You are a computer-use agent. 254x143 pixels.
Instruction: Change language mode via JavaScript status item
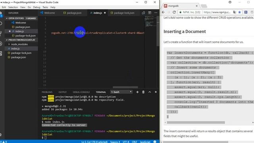tap(145, 142)
